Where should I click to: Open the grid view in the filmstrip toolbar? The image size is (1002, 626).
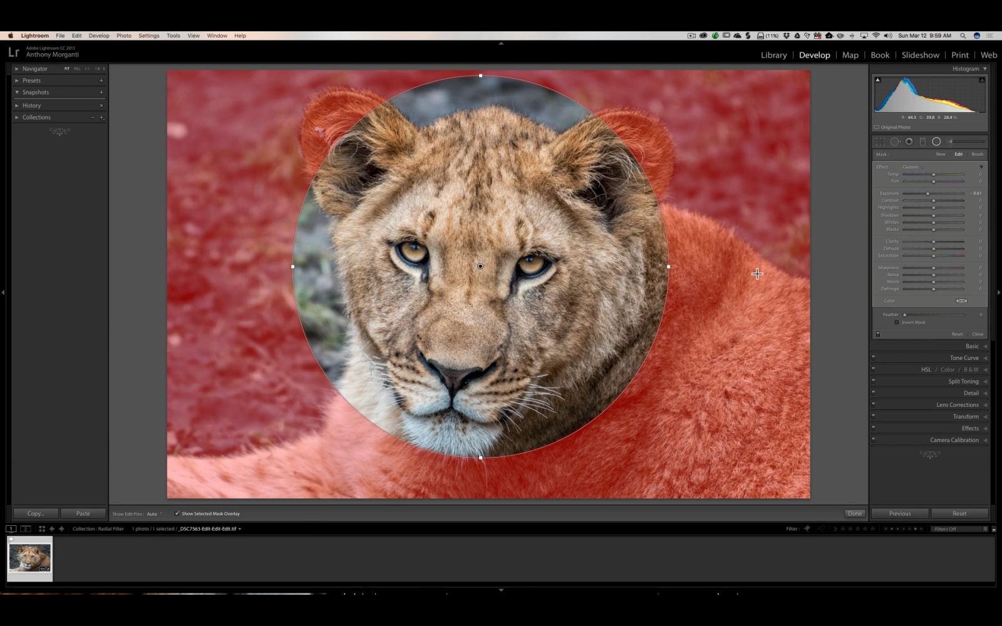41,528
